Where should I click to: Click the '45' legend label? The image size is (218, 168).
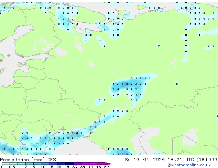pos(98,167)
